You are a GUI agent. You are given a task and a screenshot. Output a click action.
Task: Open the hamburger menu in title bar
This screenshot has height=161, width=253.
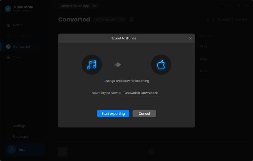click(x=222, y=6)
